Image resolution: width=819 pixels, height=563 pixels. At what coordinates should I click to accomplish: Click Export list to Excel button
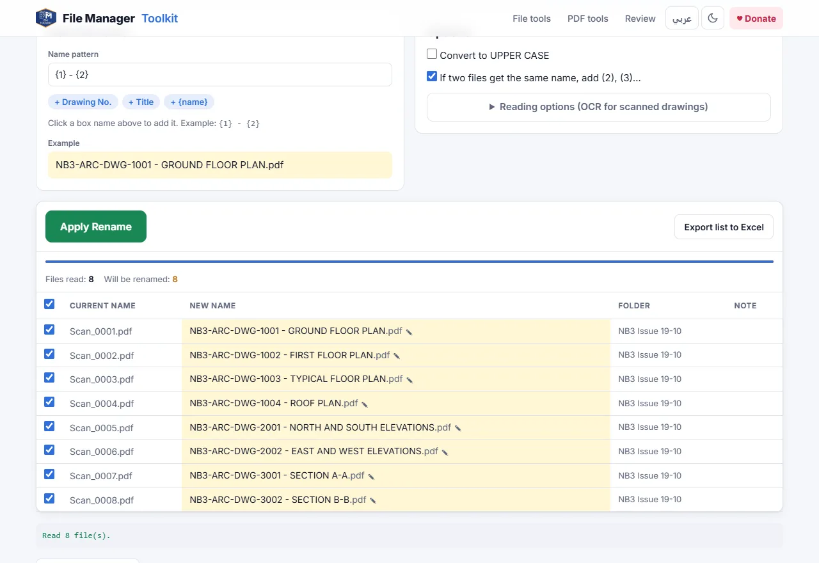[724, 227]
